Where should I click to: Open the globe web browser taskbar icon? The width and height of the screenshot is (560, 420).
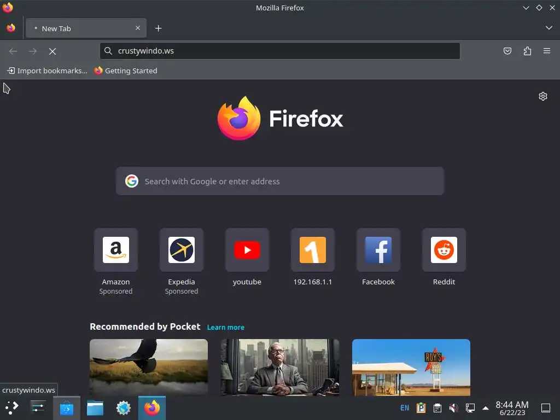point(124,408)
